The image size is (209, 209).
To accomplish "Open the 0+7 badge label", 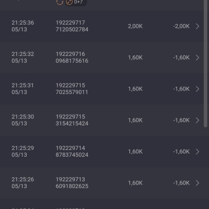I will tap(78, 2).
